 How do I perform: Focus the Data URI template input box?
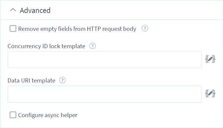(x=105, y=94)
